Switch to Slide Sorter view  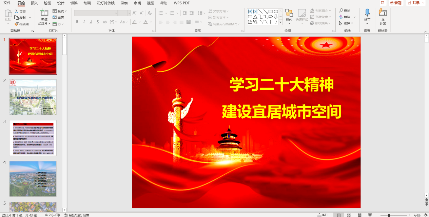click(349, 215)
